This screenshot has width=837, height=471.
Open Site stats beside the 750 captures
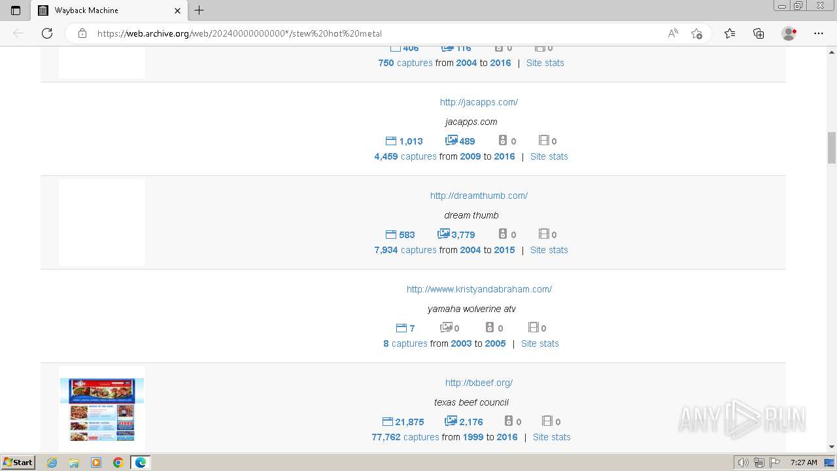545,63
